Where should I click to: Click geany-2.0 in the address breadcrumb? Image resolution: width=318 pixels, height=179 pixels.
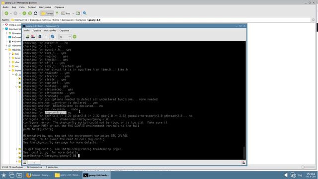pos(94,20)
